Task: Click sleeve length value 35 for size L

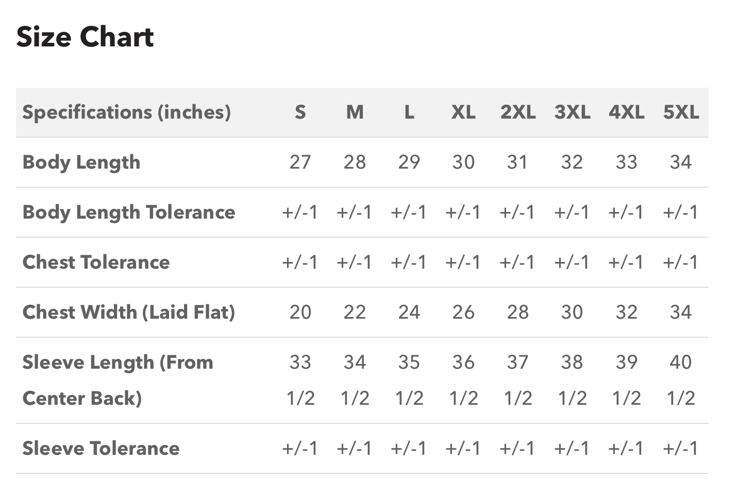Action: click(409, 380)
